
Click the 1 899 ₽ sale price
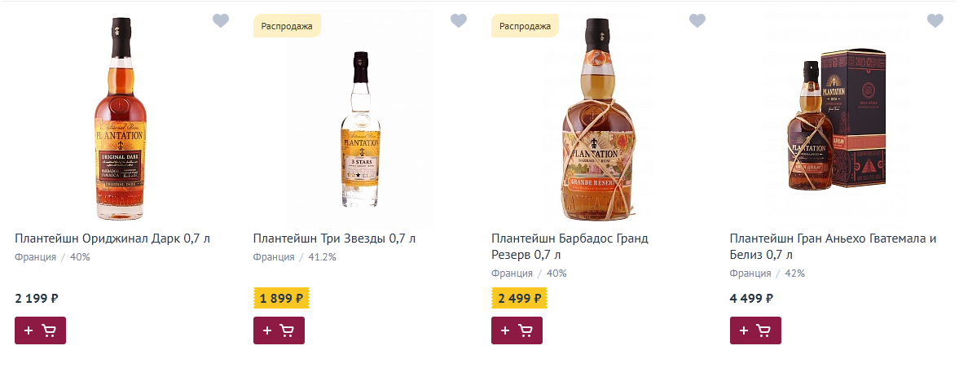pos(281,298)
